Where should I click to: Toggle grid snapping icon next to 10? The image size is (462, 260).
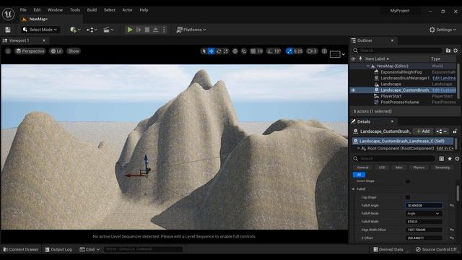click(x=253, y=51)
